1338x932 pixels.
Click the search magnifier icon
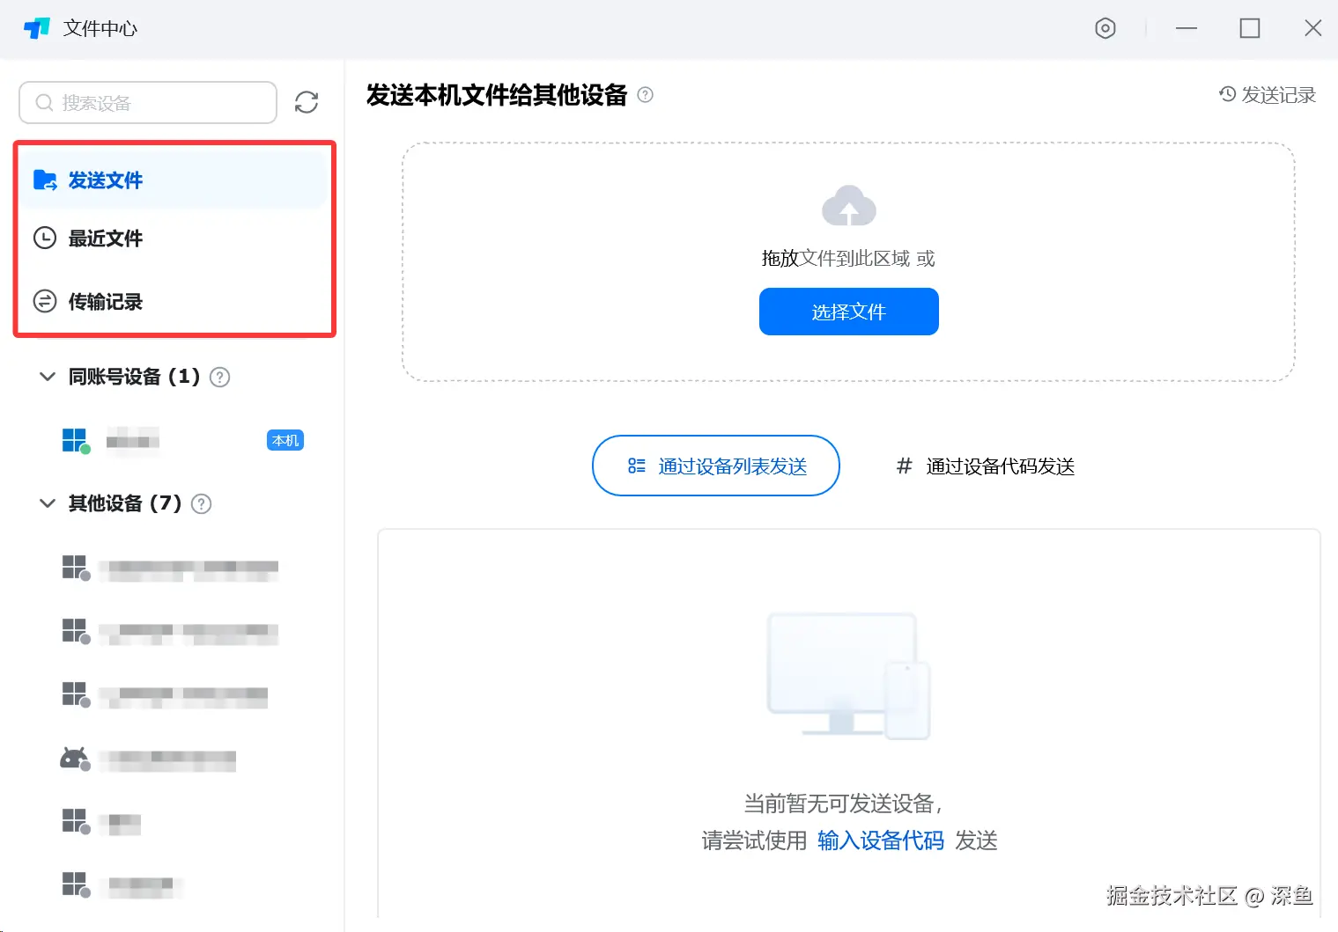point(44,103)
